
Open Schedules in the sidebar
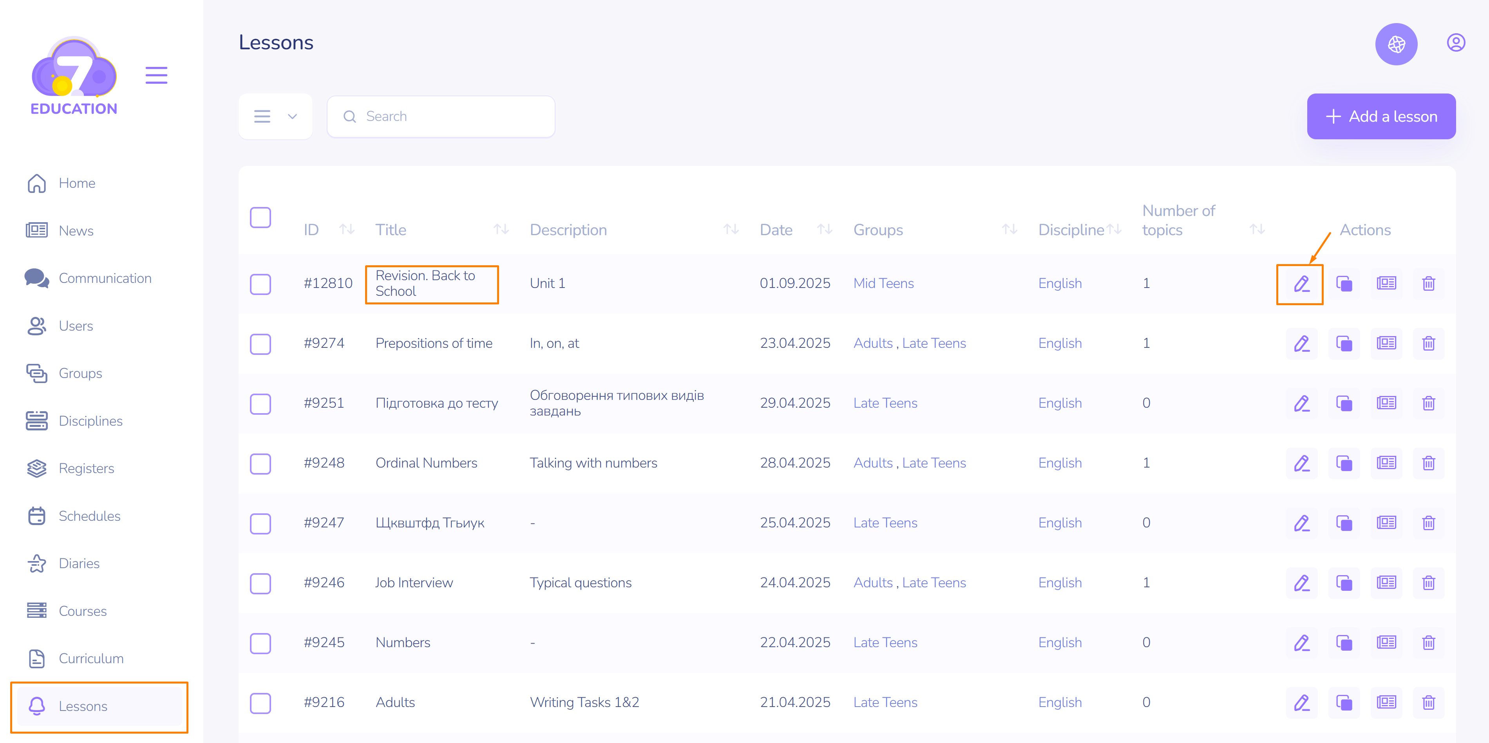pos(89,516)
